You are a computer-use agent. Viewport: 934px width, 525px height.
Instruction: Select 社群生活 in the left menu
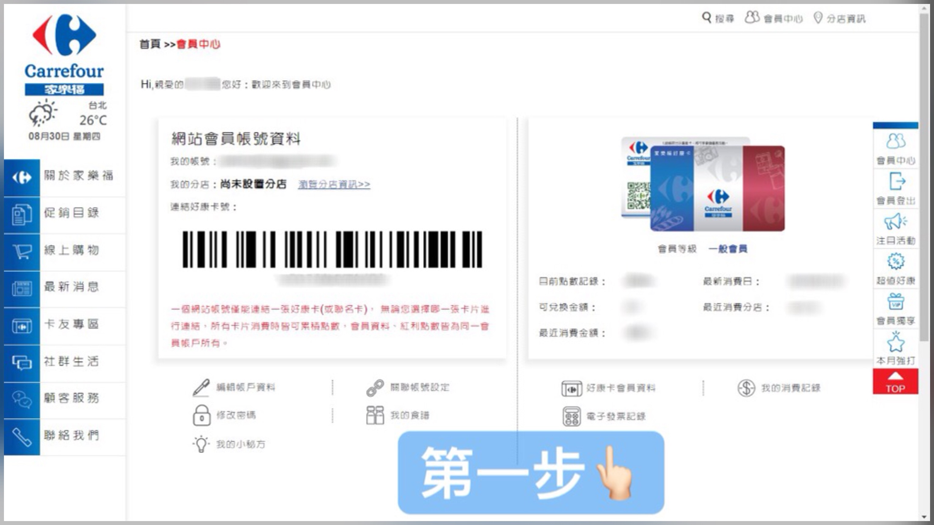click(71, 362)
